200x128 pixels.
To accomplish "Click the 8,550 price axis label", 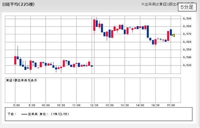I will point(187,50).
